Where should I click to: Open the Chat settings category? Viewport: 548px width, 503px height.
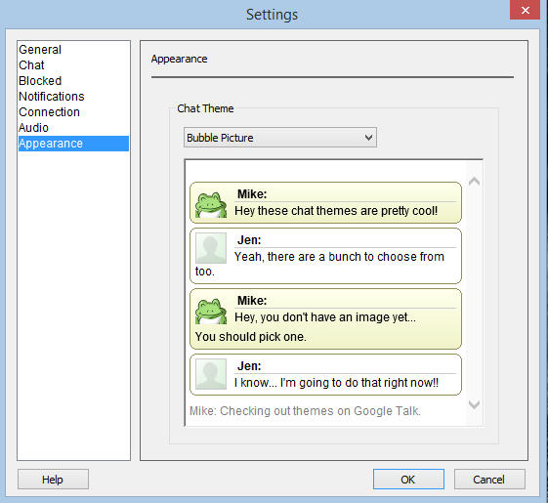pos(31,65)
